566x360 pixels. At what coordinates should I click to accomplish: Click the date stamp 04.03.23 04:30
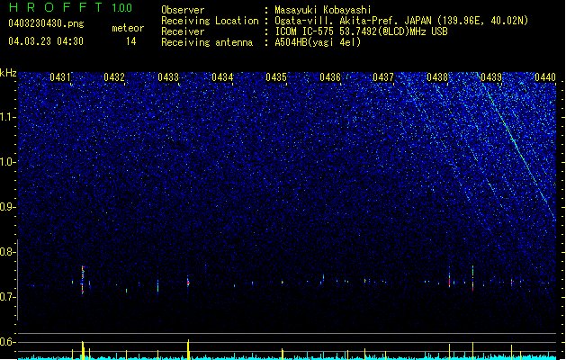pyautogui.click(x=46, y=41)
